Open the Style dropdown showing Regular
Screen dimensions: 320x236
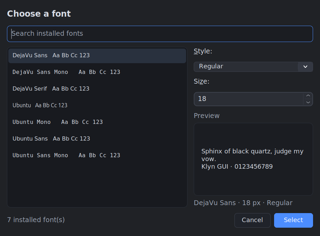[253, 67]
